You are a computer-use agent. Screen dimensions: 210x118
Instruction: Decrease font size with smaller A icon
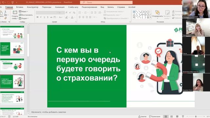[x=70, y=12]
